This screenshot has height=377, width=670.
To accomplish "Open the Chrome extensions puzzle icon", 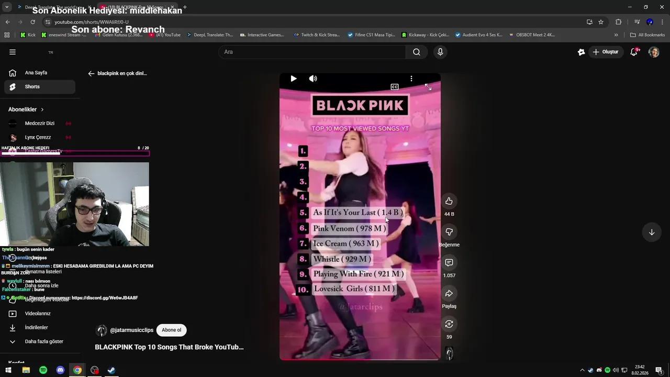I will (619, 22).
